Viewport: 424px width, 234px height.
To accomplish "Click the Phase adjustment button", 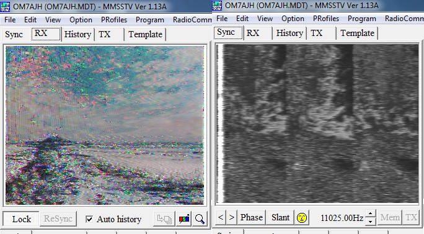I will click(x=252, y=217).
